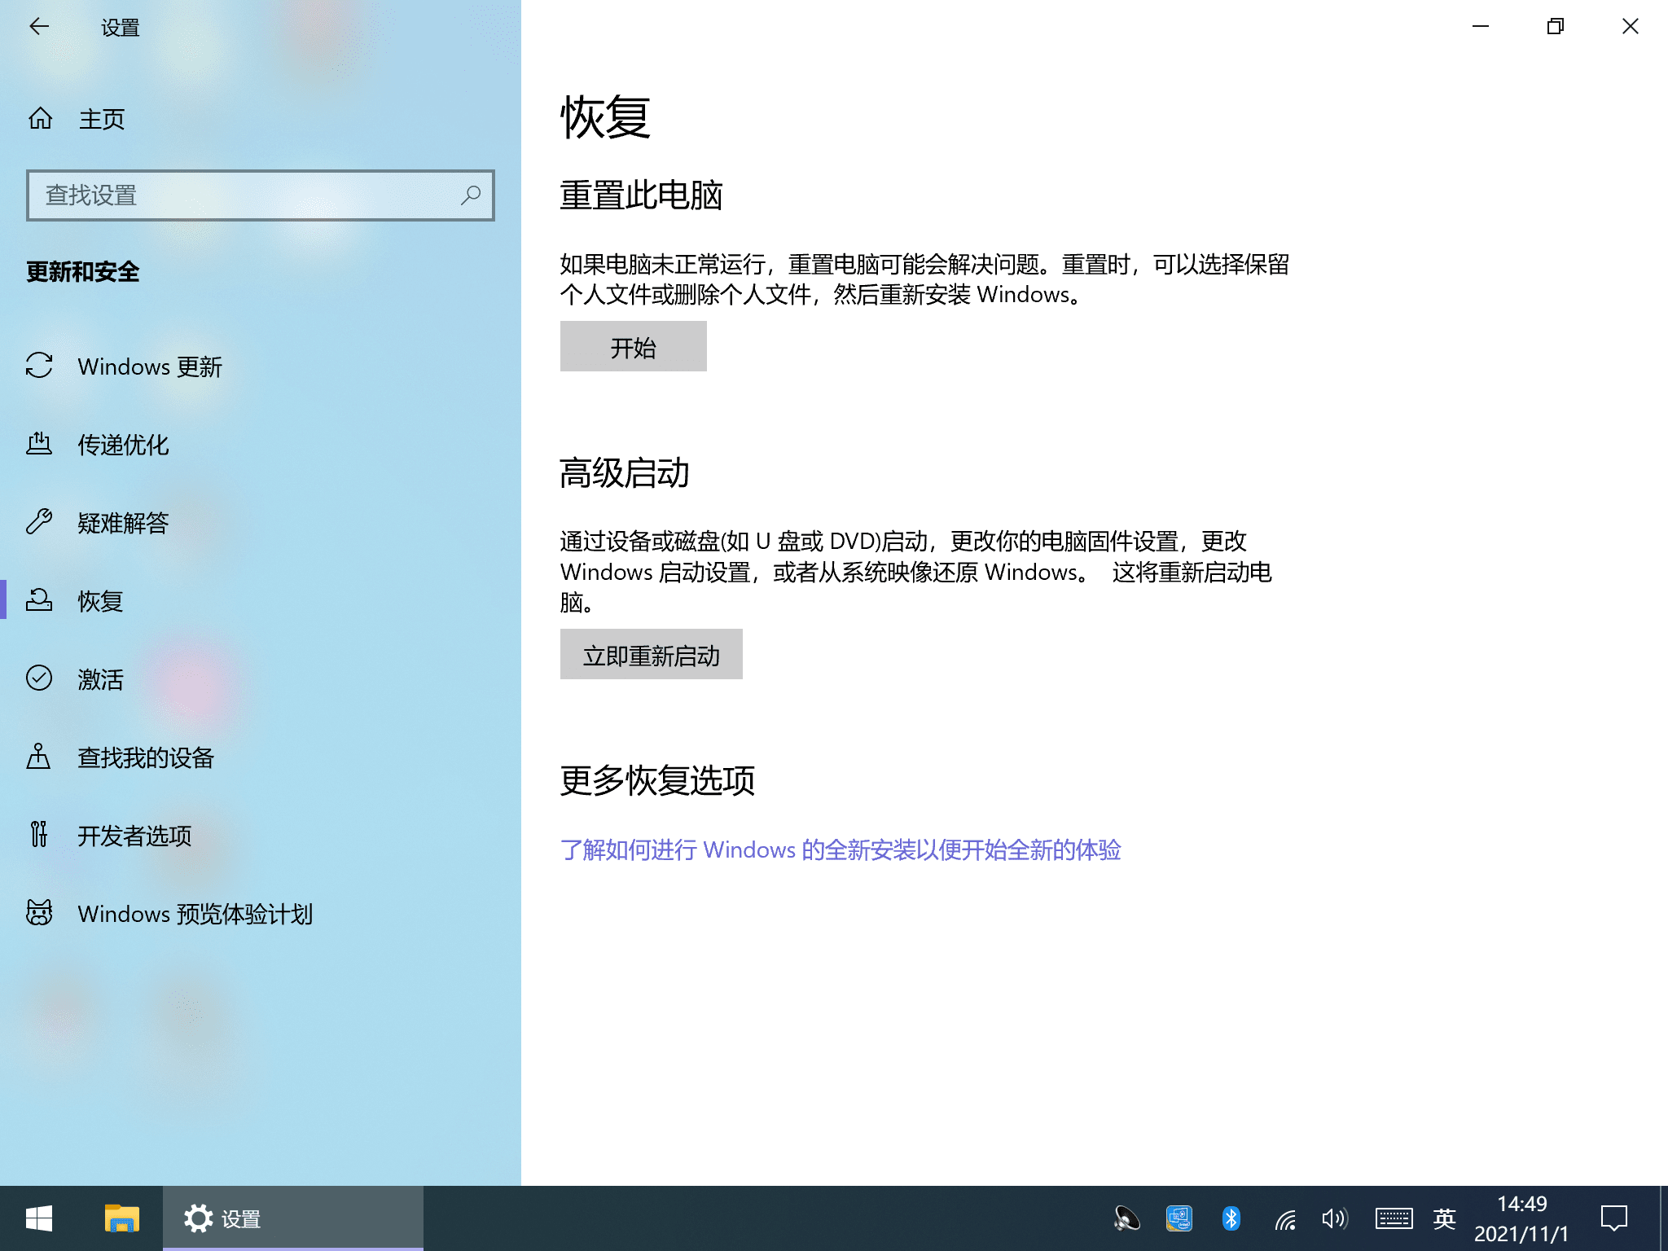Click the 英 input method indicator
This screenshot has height=1251, width=1668.
tap(1445, 1218)
